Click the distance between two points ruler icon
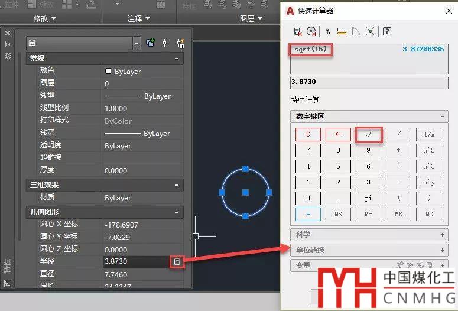 pyautogui.click(x=342, y=31)
